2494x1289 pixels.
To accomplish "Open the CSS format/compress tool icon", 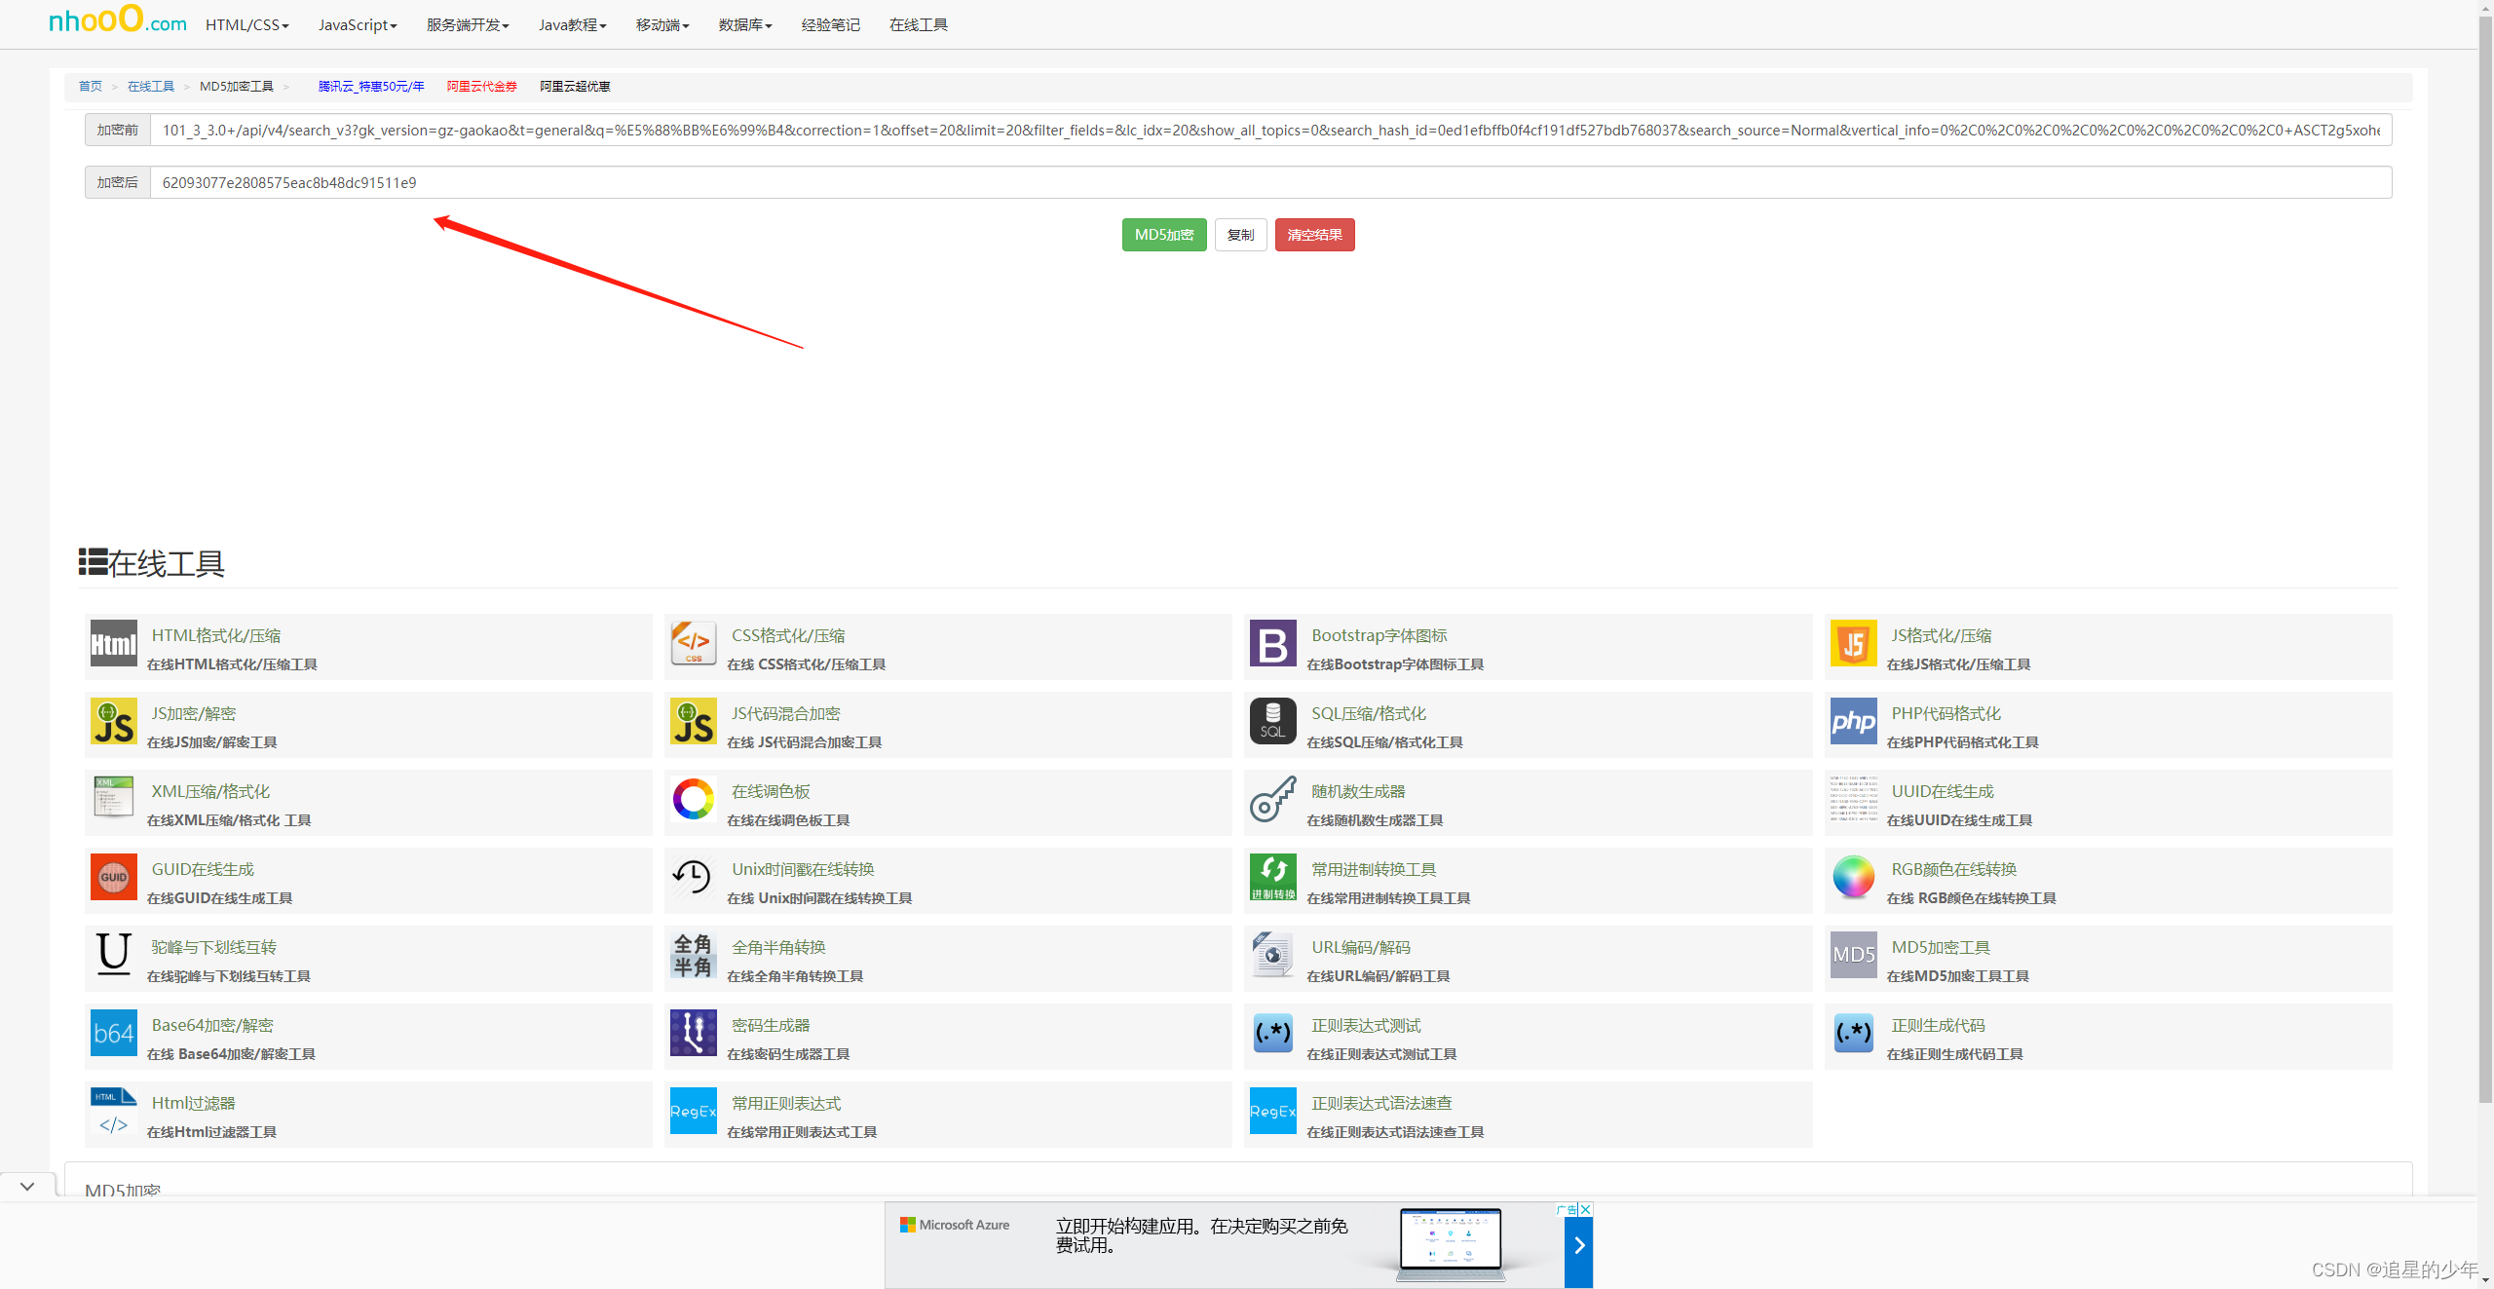I will 693,644.
